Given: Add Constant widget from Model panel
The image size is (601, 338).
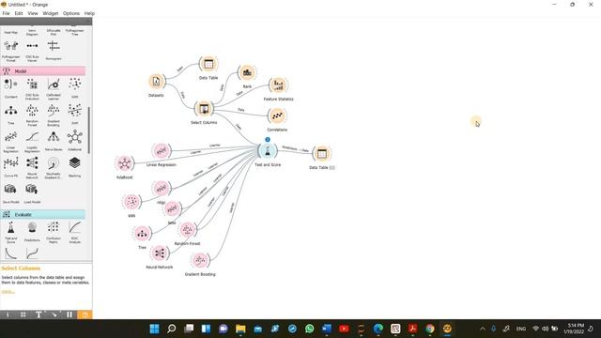Looking at the screenshot, I should tap(10, 88).
